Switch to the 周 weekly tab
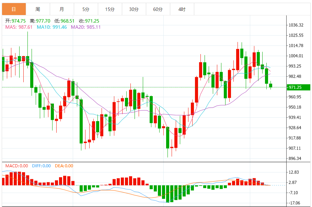Screen dimensions: 312x207 (38, 9)
